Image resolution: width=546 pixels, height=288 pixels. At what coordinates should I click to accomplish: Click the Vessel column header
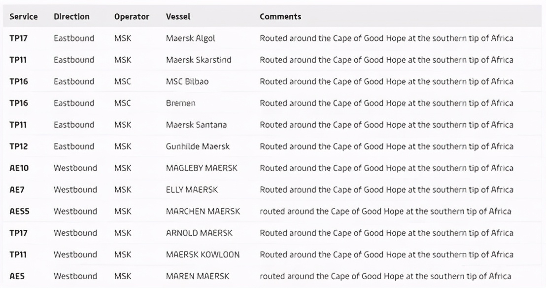pos(178,17)
